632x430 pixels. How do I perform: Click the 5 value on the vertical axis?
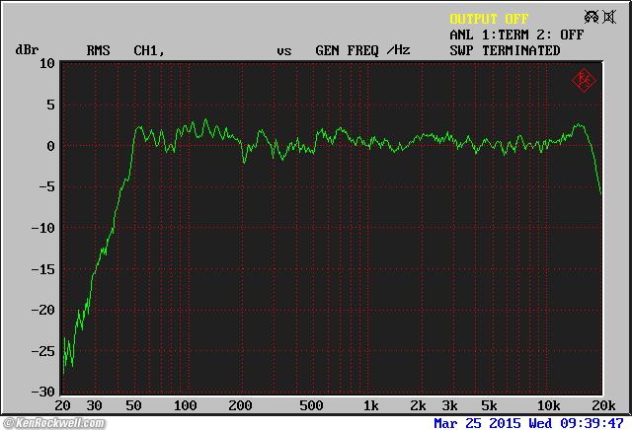pyautogui.click(x=50, y=106)
